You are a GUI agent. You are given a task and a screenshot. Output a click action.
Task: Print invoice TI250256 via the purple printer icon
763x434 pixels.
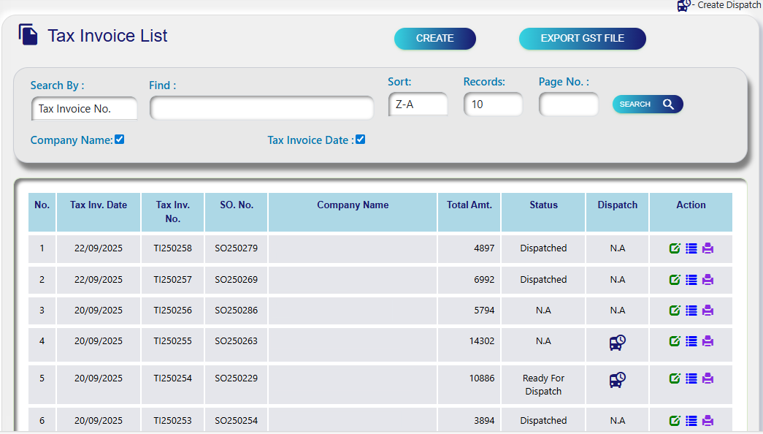click(707, 310)
